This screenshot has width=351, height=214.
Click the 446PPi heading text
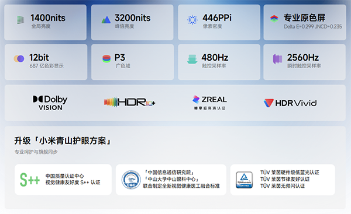pos(217,17)
